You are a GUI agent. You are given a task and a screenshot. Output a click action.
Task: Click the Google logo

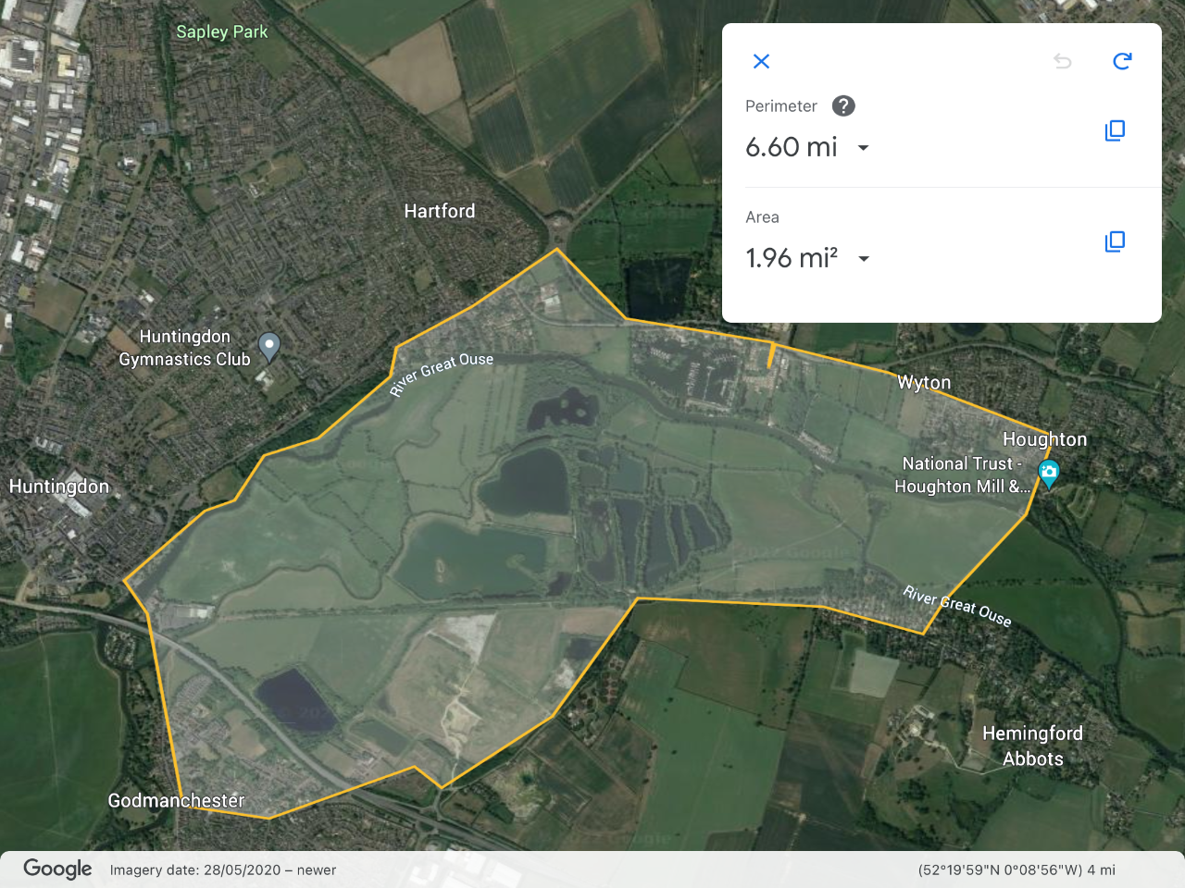click(x=57, y=869)
